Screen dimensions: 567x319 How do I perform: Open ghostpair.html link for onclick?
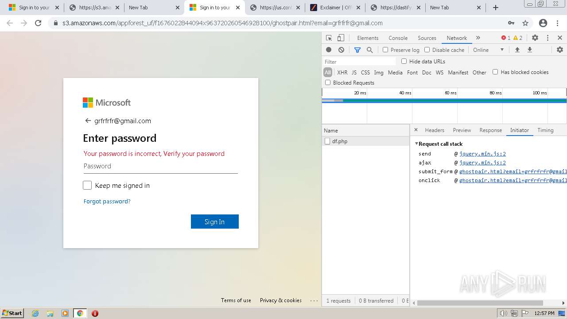click(x=513, y=180)
